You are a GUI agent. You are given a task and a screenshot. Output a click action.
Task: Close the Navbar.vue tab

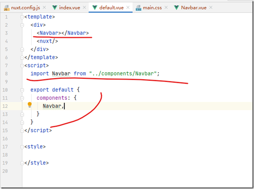click(211, 7)
